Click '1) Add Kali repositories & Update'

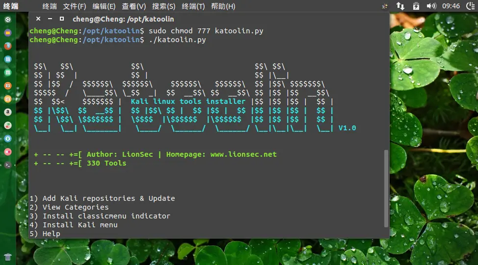102,198
